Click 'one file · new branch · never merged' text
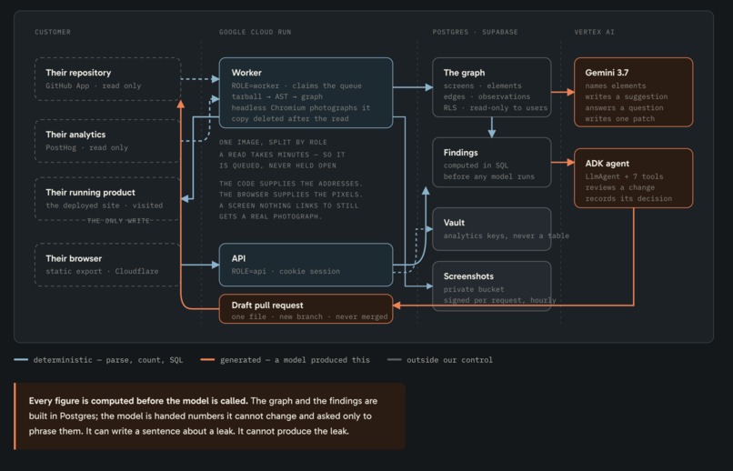Viewport: 733px width, 471px height. click(x=309, y=316)
